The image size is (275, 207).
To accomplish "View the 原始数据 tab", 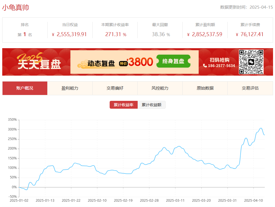I will pyautogui.click(x=205, y=88).
